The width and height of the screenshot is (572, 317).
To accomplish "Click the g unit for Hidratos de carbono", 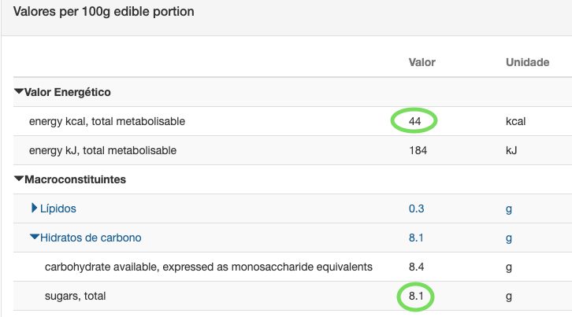I will (x=509, y=238).
